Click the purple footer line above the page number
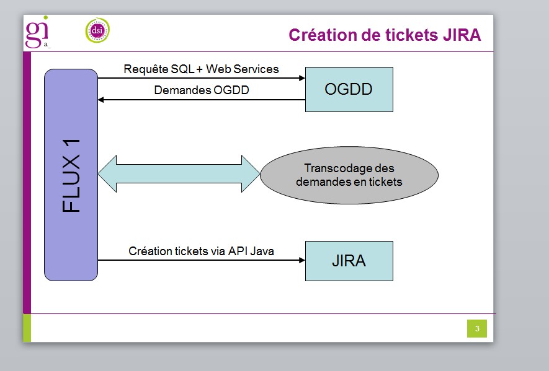This screenshot has width=549, height=371. 263,313
